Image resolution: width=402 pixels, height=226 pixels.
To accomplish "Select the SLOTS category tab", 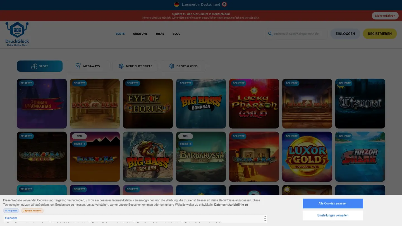I will click(40, 66).
